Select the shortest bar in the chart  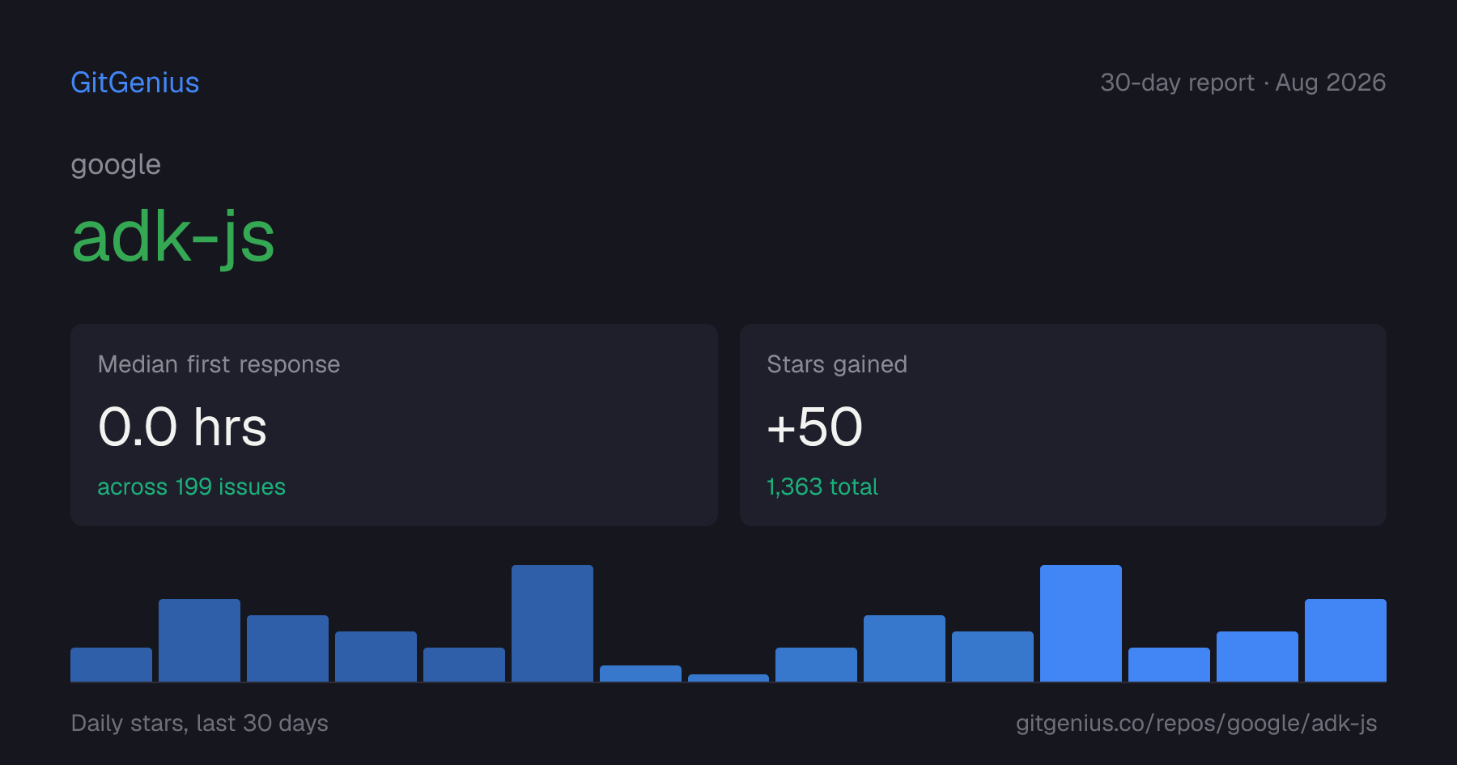[728, 678]
